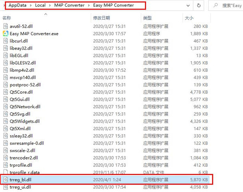
Task: Navigate to Local in the breadcrumb
Action: click(x=40, y=5)
